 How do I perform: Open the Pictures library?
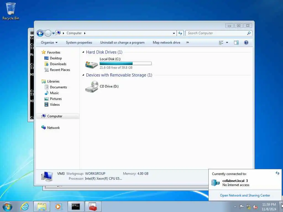[56, 99]
